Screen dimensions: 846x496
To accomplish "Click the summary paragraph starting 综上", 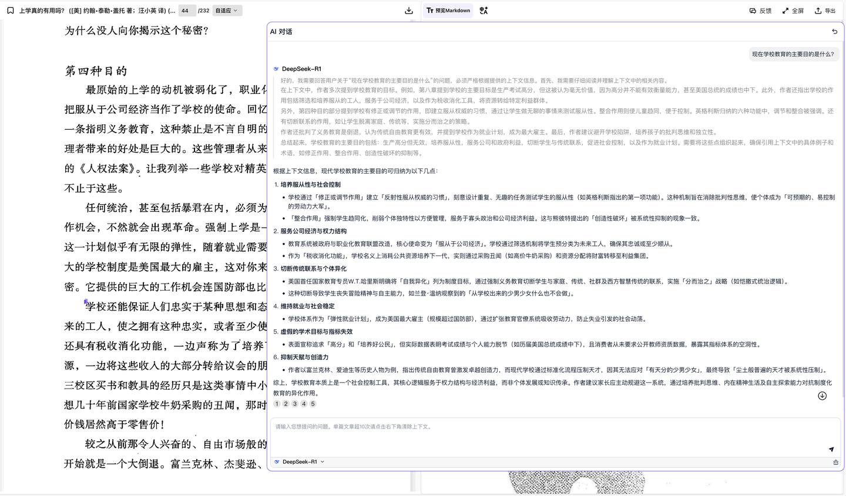I will pyautogui.click(x=553, y=387).
